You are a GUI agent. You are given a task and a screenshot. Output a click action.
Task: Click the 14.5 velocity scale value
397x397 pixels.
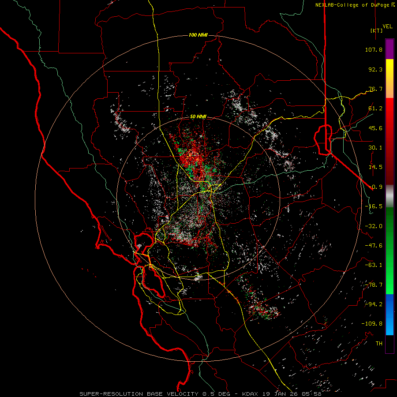(375, 167)
